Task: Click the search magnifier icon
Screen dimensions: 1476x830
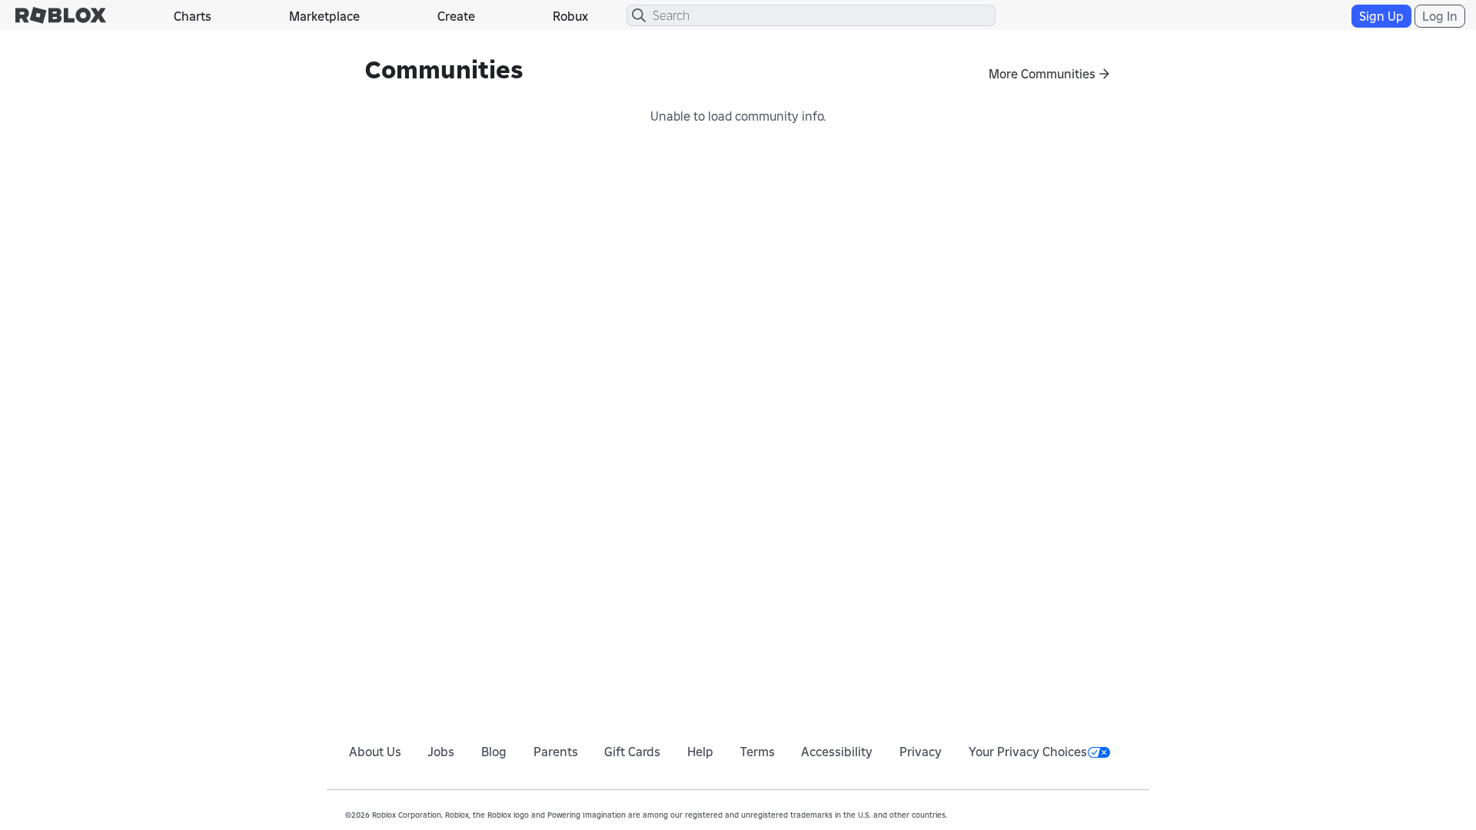Action: tap(638, 15)
